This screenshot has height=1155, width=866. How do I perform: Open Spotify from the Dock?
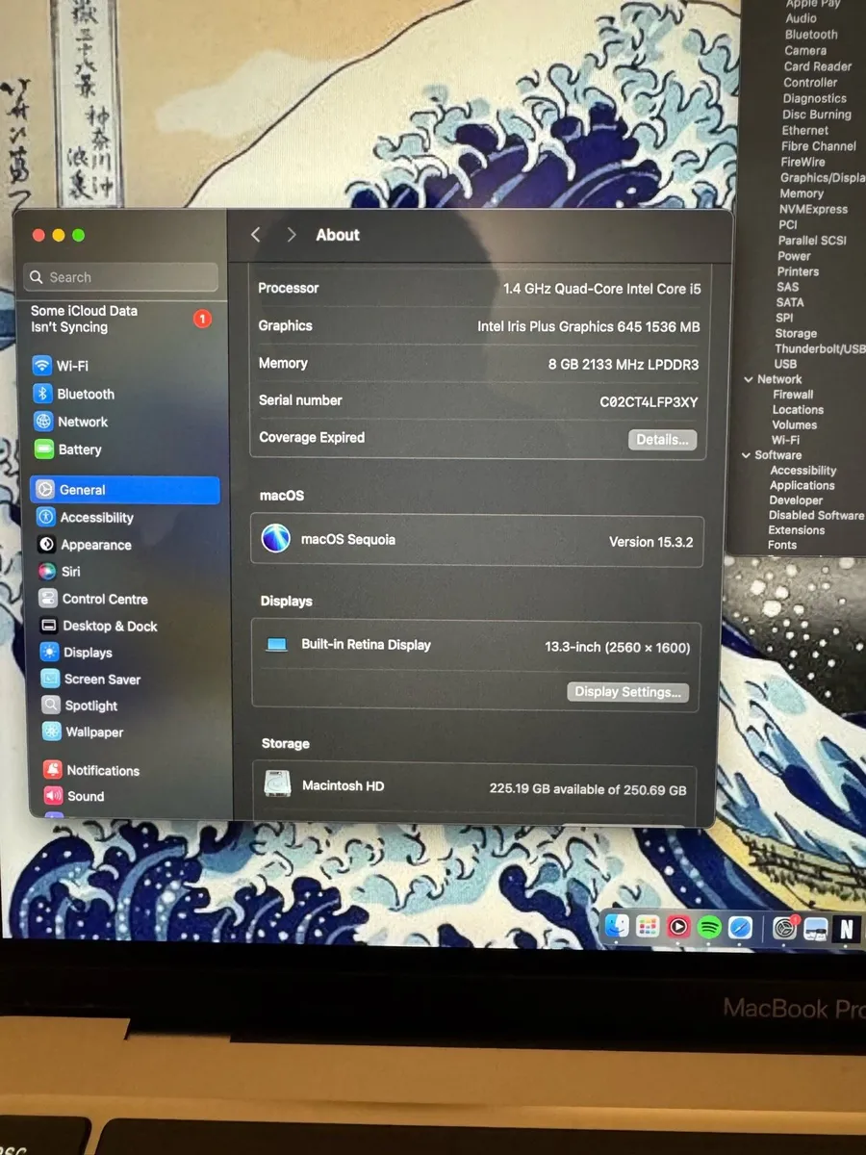pyautogui.click(x=709, y=927)
